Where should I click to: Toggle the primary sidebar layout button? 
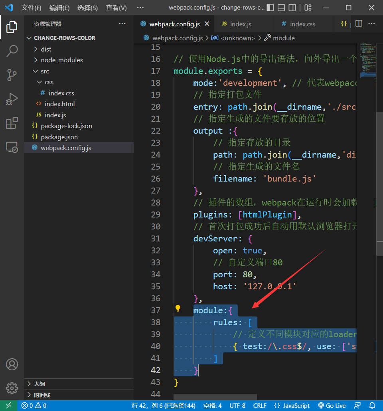pos(270,8)
